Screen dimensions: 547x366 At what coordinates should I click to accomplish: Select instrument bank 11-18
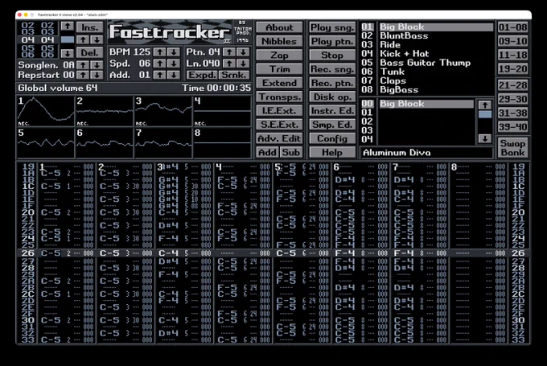(512, 56)
